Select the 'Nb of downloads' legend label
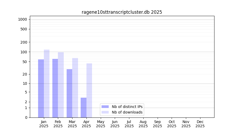238x132 pixels. 127,112
